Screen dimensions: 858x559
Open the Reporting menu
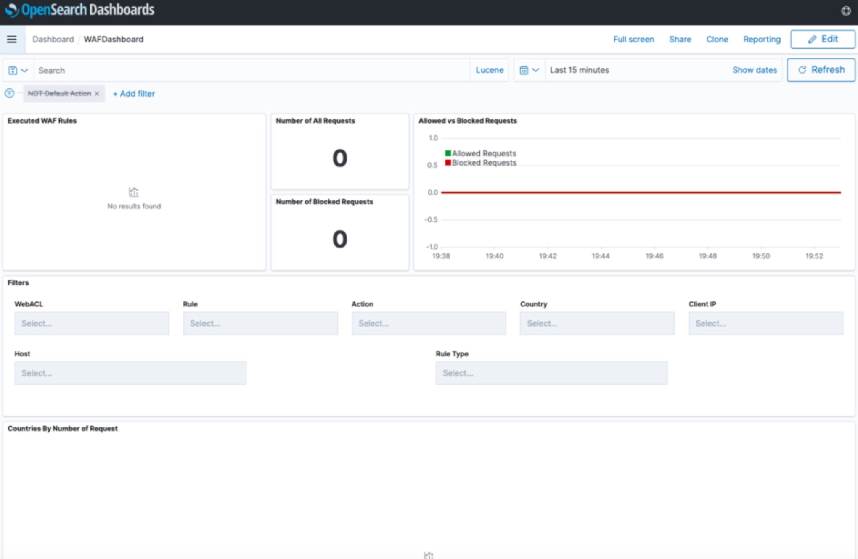pyautogui.click(x=762, y=39)
